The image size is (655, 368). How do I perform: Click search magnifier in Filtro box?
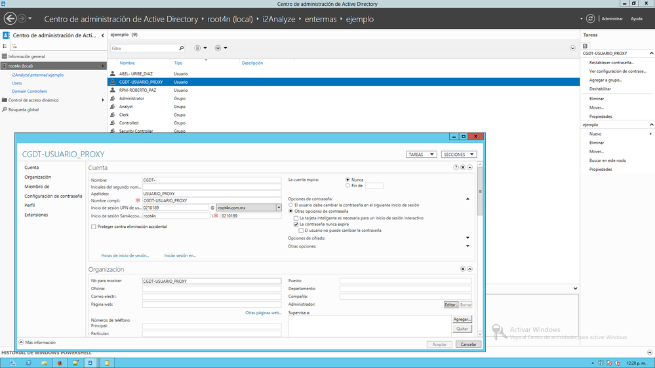point(182,48)
